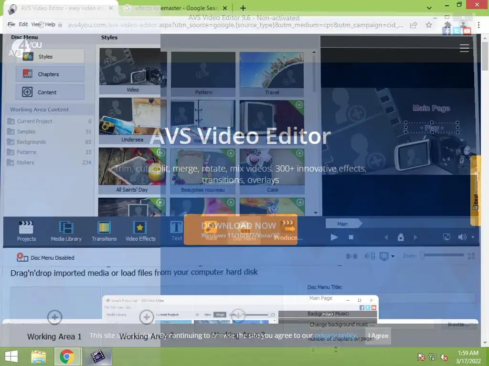The height and width of the screenshot is (366, 489).
Task: Open File Explorer from taskbar
Action: tap(38, 356)
